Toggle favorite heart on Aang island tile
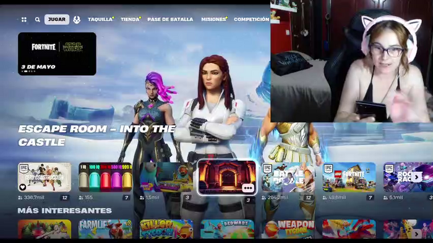 click(23, 187)
